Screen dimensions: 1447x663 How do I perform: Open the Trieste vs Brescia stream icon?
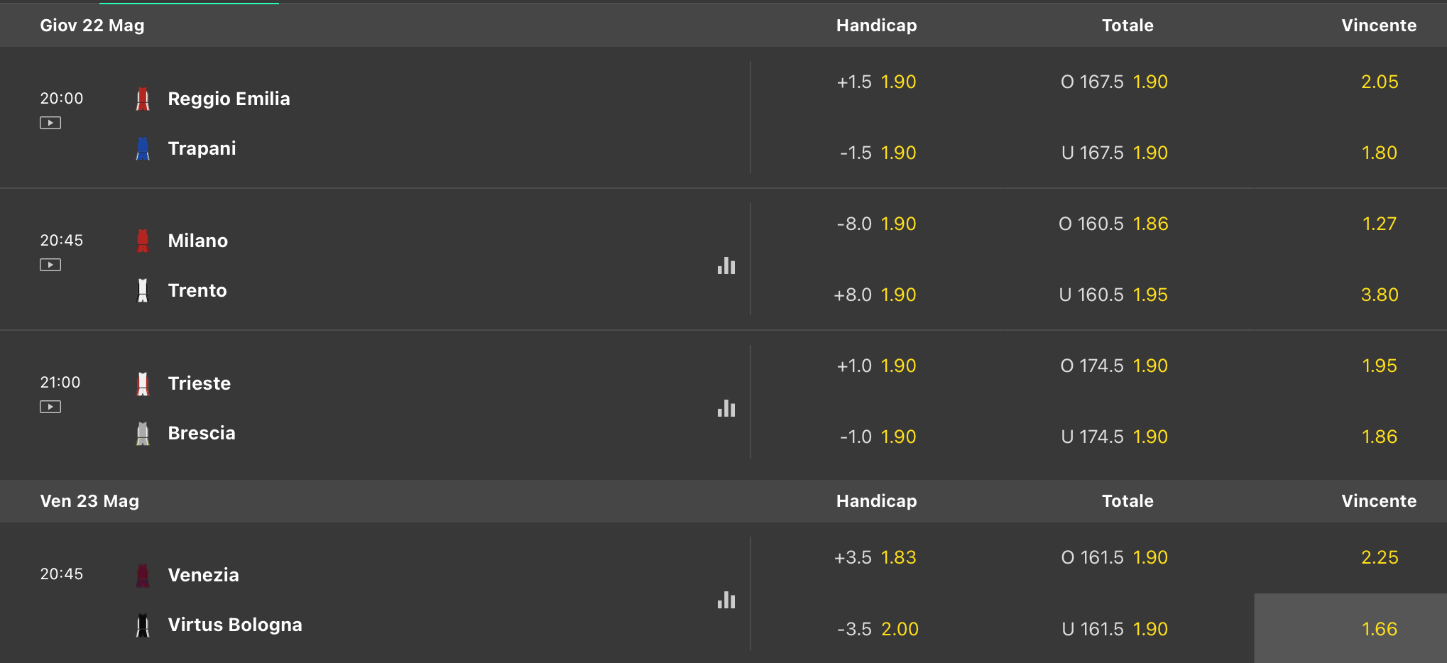click(x=50, y=407)
